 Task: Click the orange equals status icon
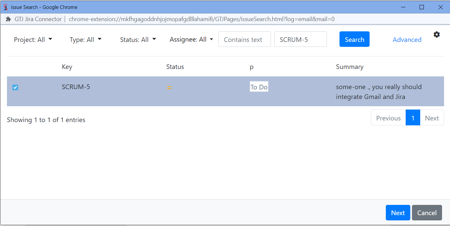tap(169, 87)
